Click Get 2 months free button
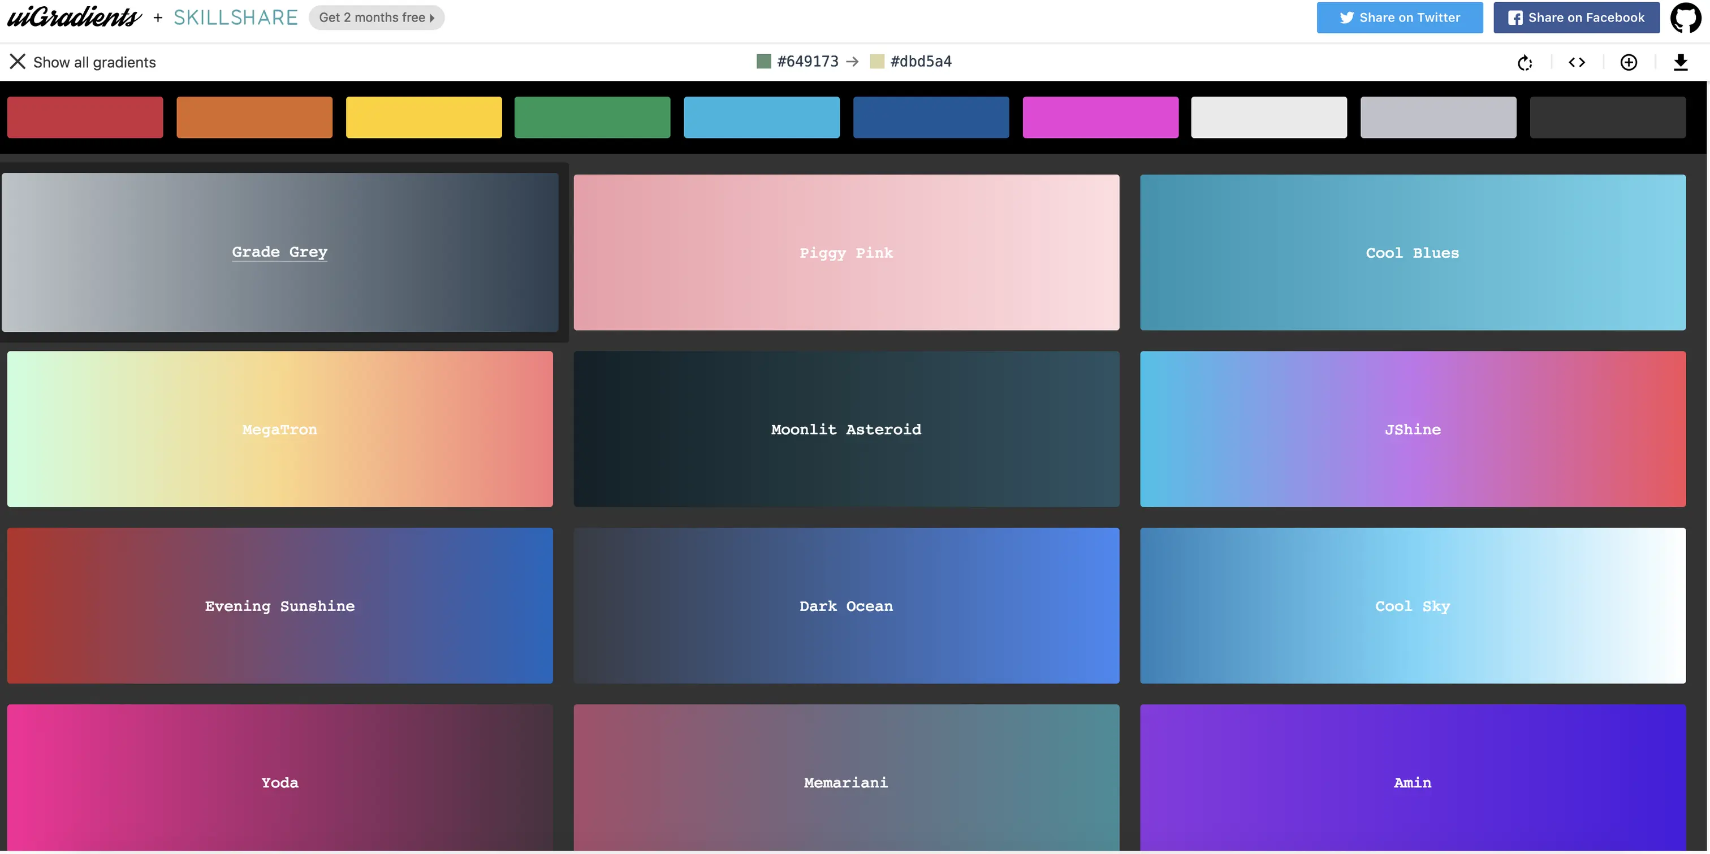The height and width of the screenshot is (854, 1710). (x=377, y=18)
